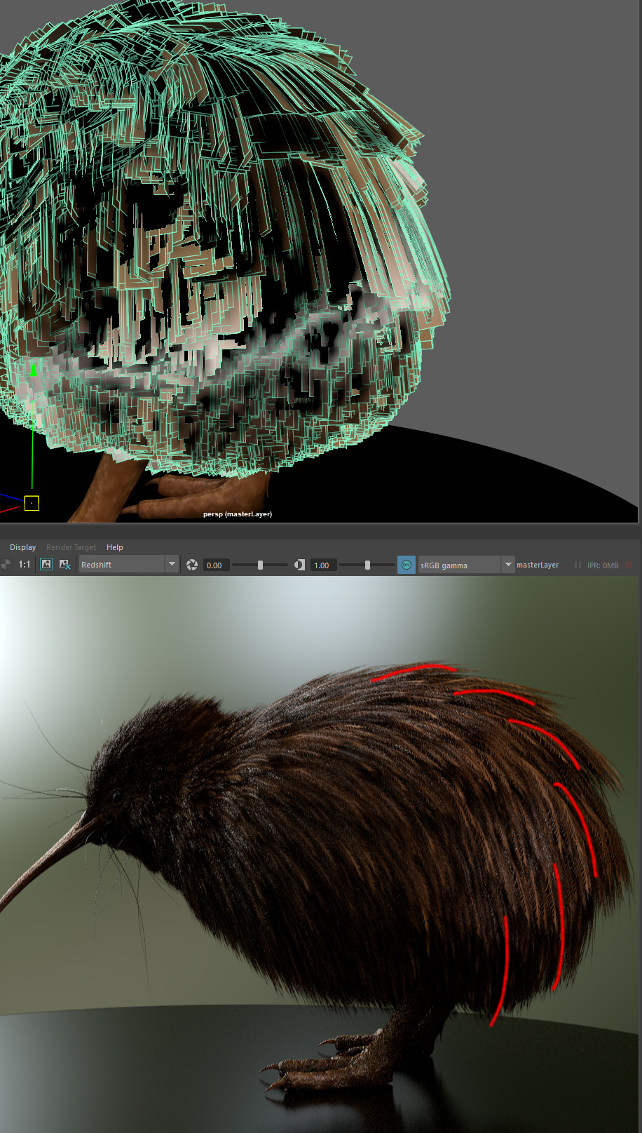Click the exposure slider handle
Image resolution: width=642 pixels, height=1133 pixels.
[x=260, y=565]
